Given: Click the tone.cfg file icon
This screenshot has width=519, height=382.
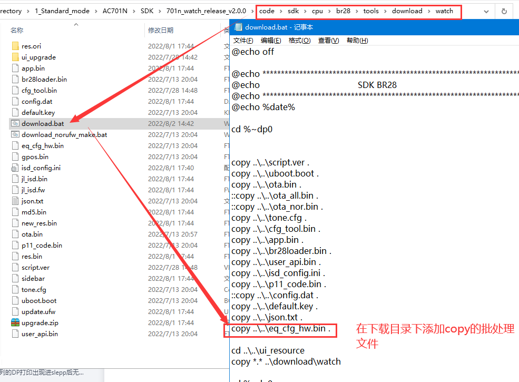Looking at the screenshot, I should (15, 290).
